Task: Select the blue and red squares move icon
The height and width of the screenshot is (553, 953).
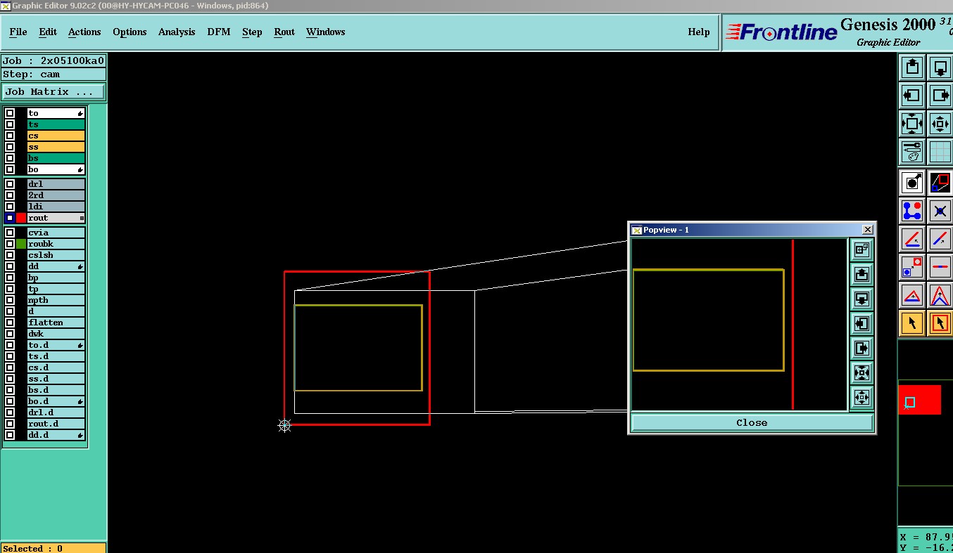Action: point(912,267)
